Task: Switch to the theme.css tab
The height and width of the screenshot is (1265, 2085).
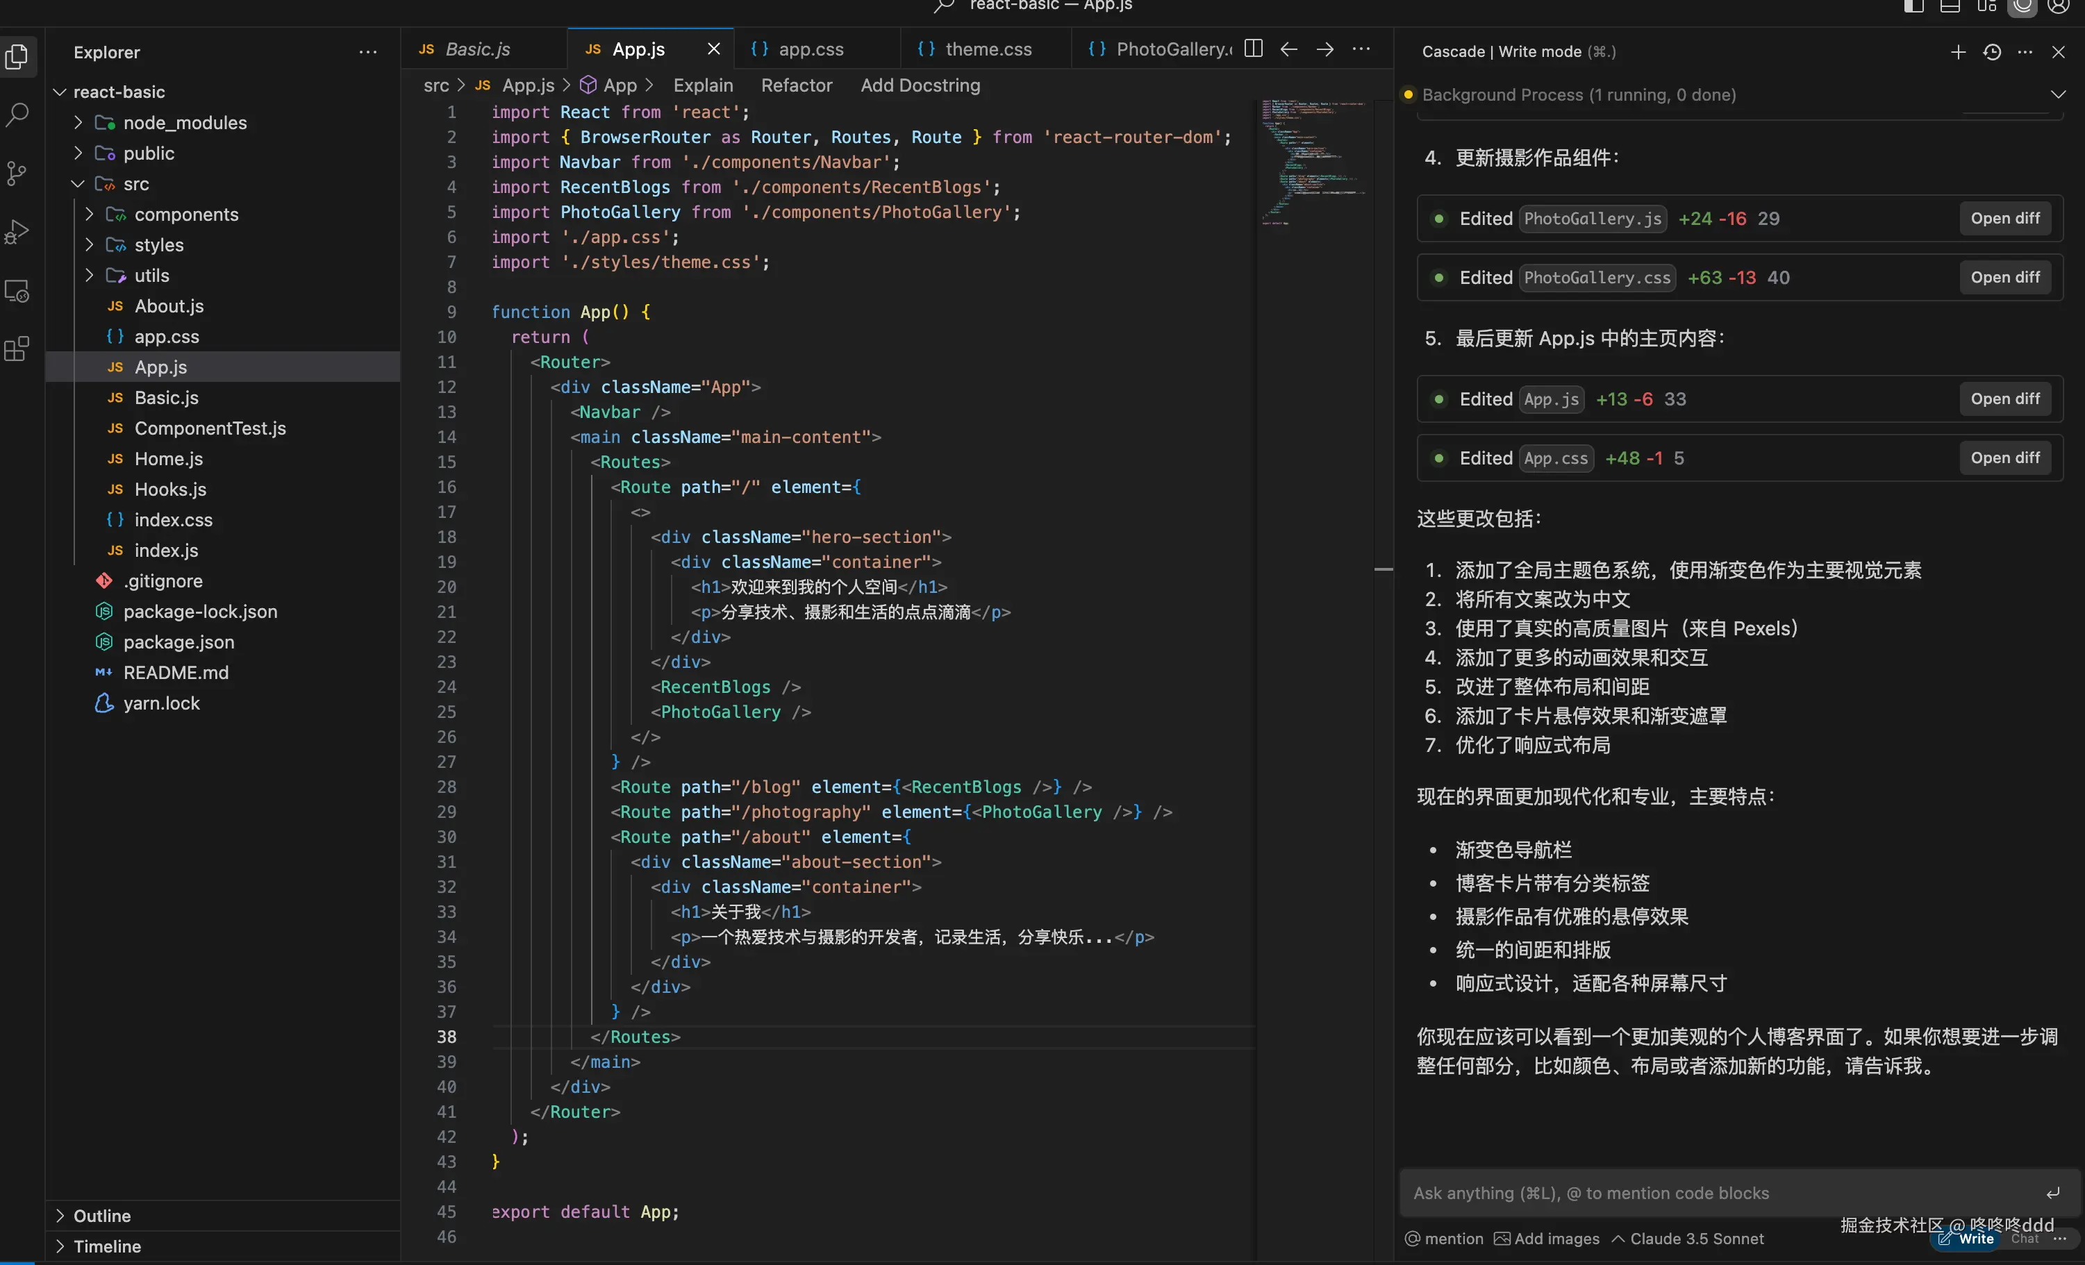Action: [988, 49]
